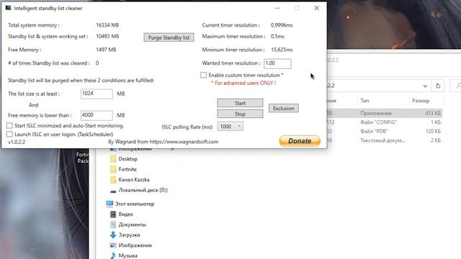The image size is (461, 259).
Task: Open Локальный диск (D:) in sidebar
Action: pyautogui.click(x=143, y=190)
